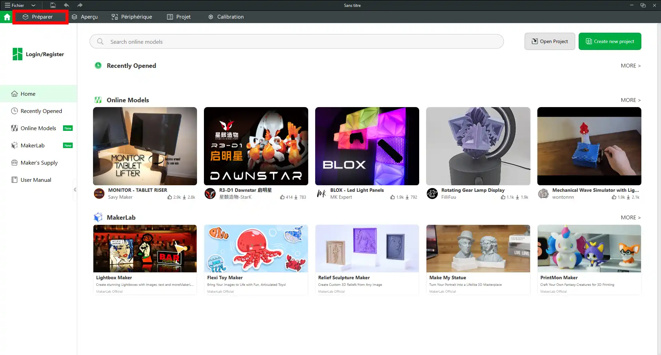
Task: Open the Relief Sculpture Maker card
Action: pos(367,260)
